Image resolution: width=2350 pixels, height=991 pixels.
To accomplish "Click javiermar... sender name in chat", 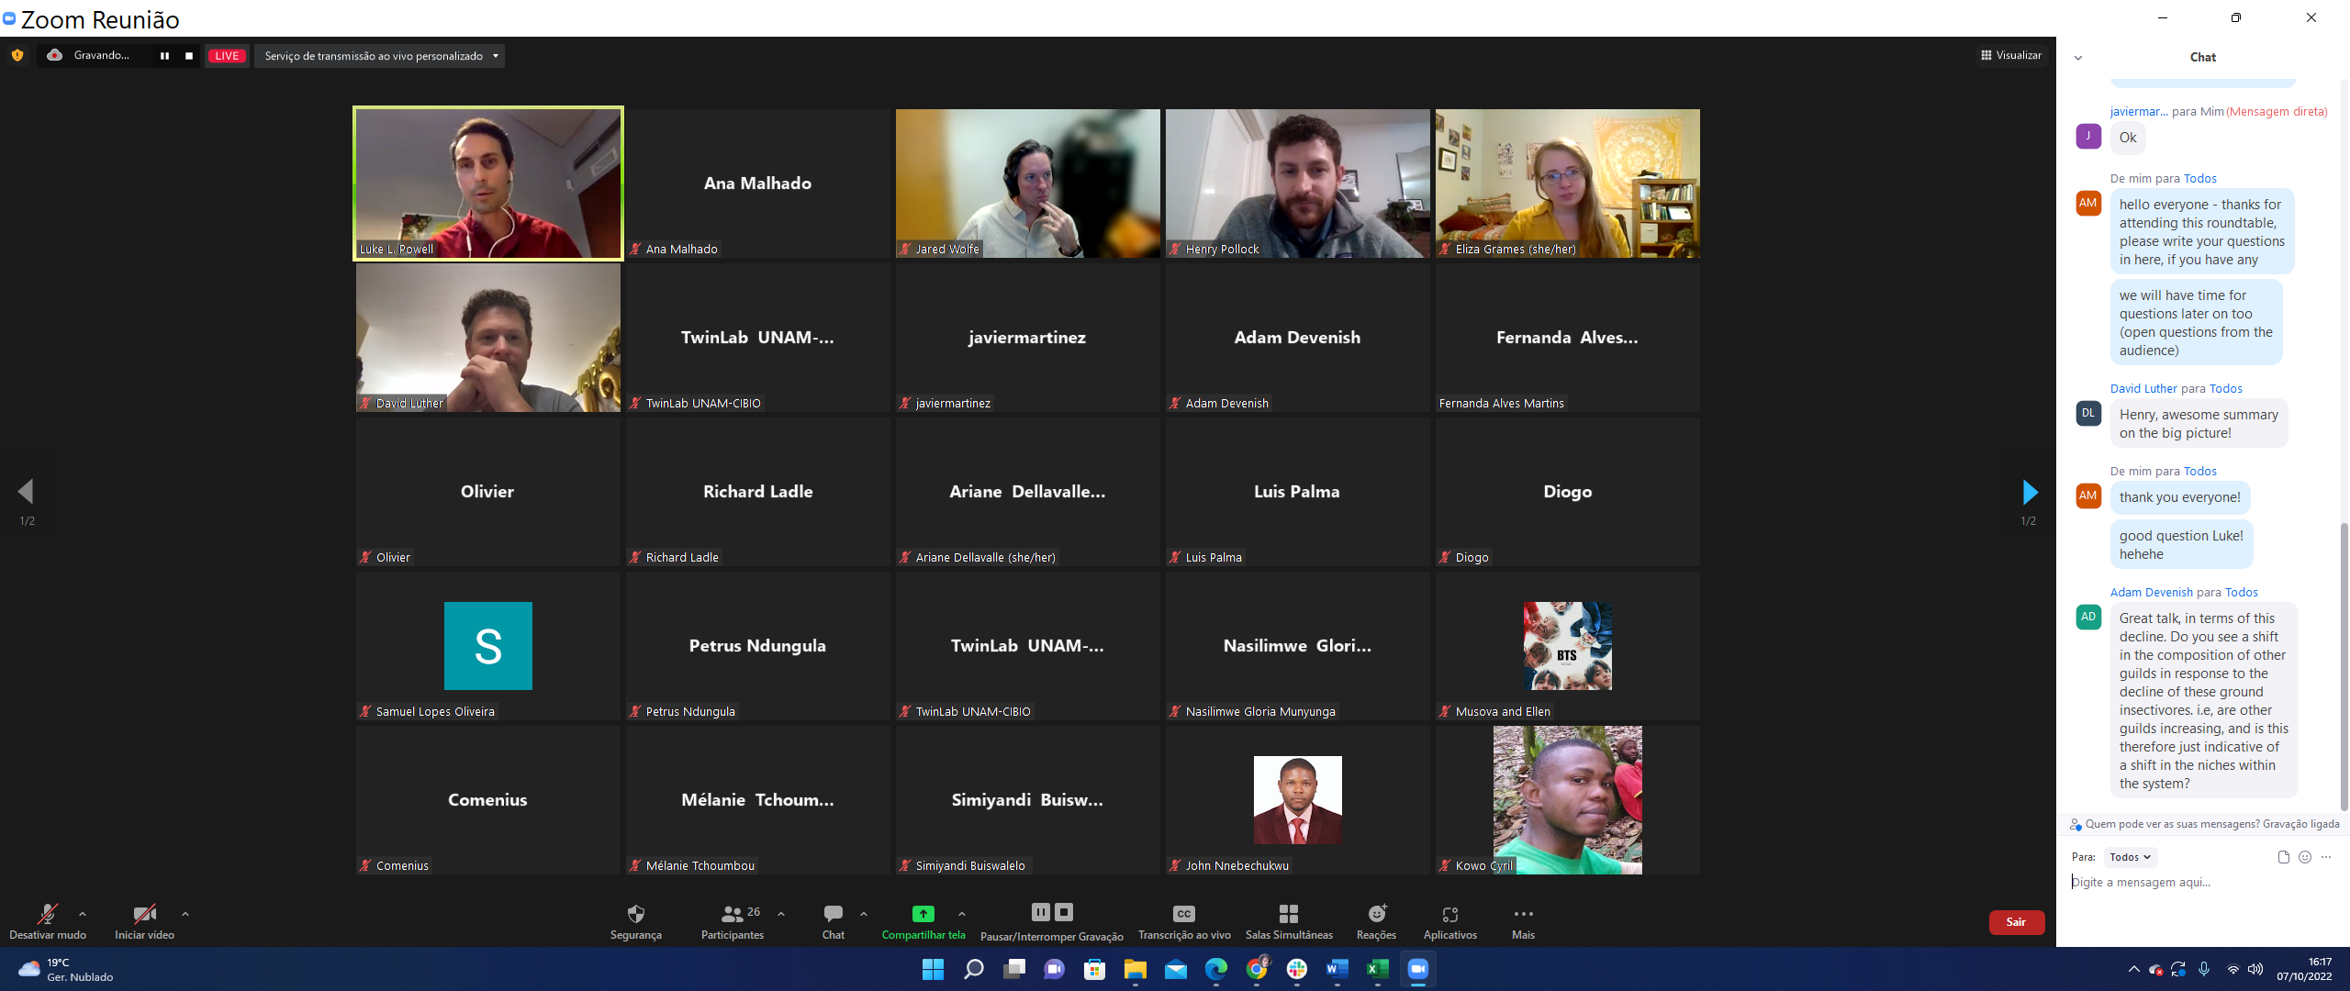I will 2139,112.
